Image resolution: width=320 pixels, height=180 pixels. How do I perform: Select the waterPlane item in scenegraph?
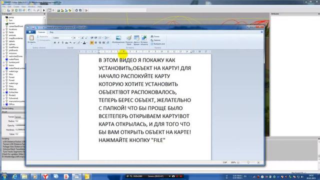click(13, 59)
